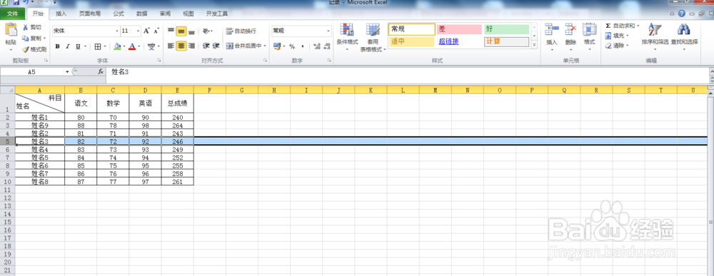The height and width of the screenshot is (276, 714).
Task: Toggle center horizontal alignment
Action: tap(181, 46)
